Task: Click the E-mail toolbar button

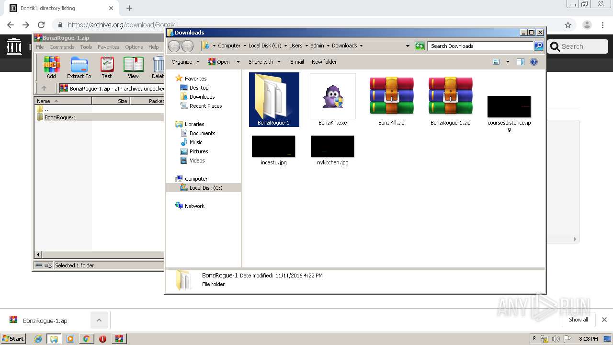Action: pos(297,62)
